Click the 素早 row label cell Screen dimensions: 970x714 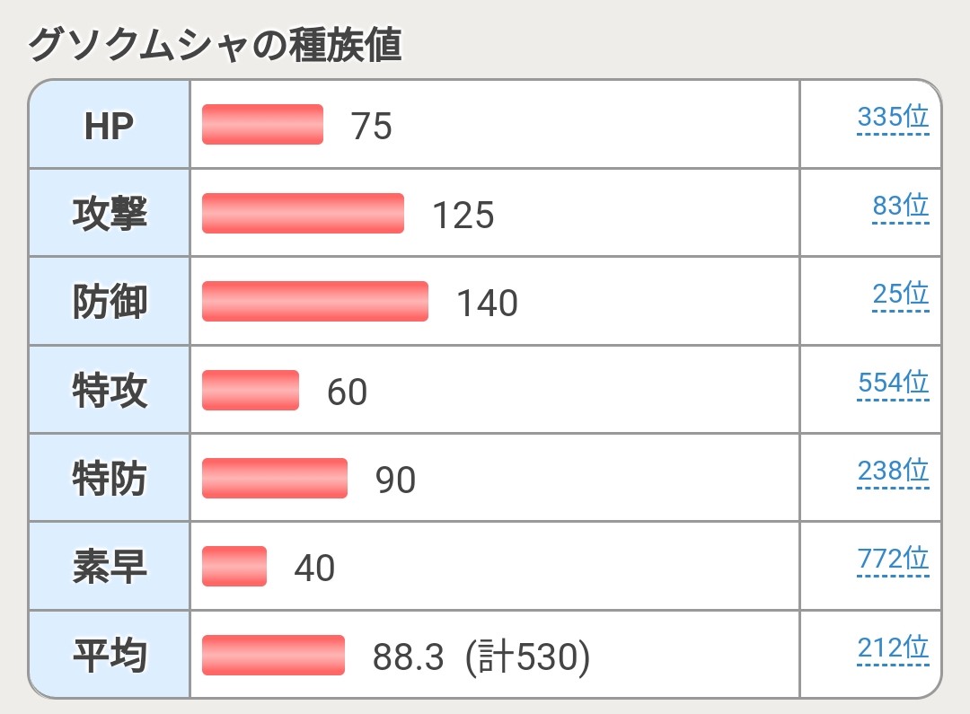(110, 567)
